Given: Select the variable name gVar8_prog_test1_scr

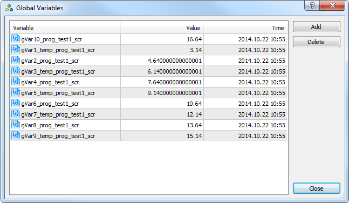Looking at the screenshot, I should [50, 126].
